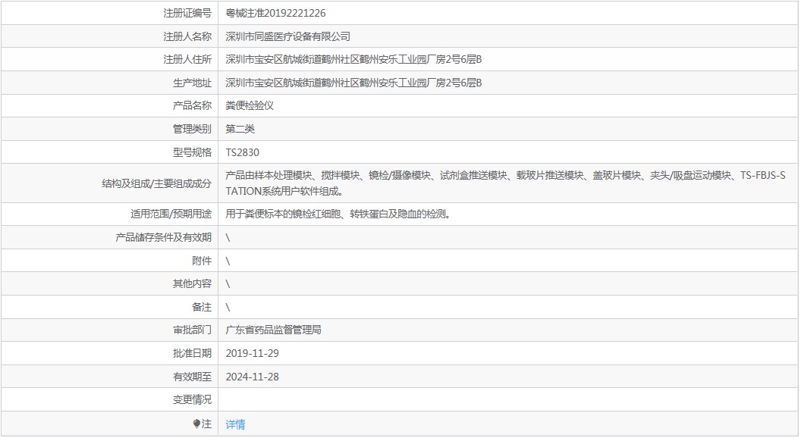Click the 产品储存条件及有效期 label
The image size is (801, 438).
coord(164,238)
